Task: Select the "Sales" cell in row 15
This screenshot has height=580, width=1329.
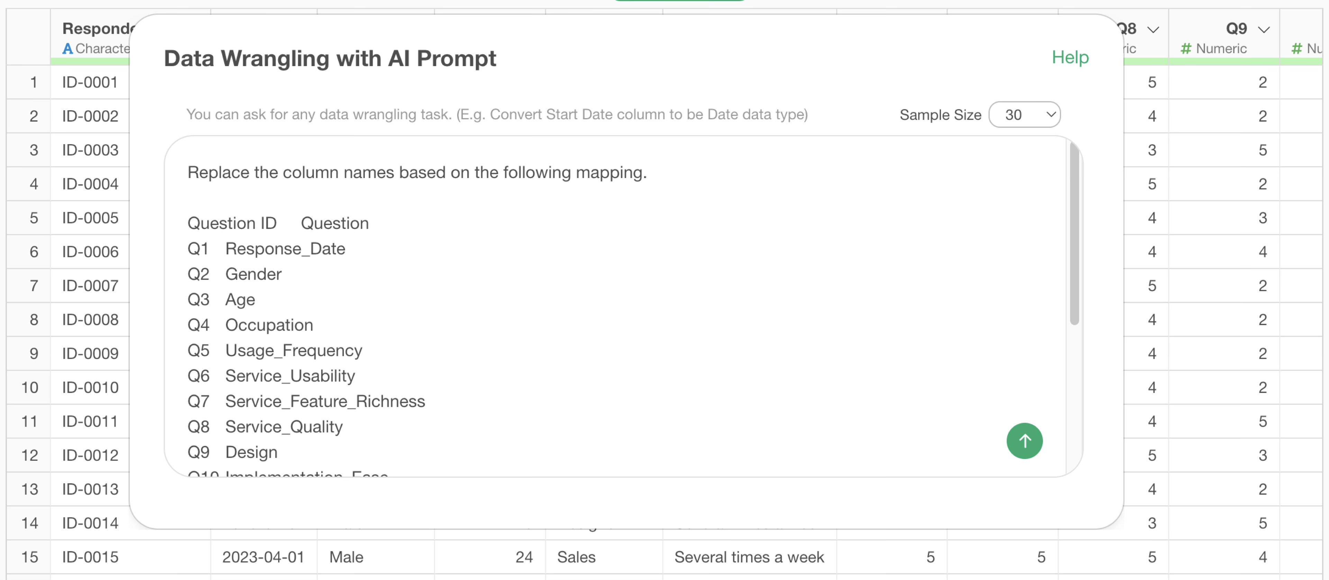Action: point(576,557)
